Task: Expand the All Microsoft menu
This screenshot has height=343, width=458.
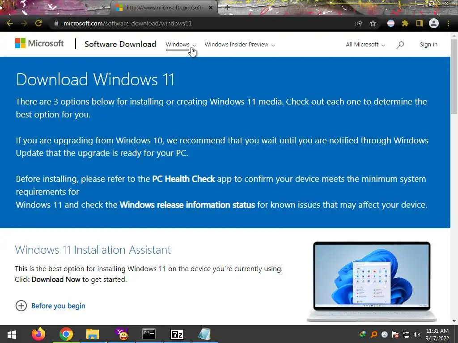Action: [365, 45]
